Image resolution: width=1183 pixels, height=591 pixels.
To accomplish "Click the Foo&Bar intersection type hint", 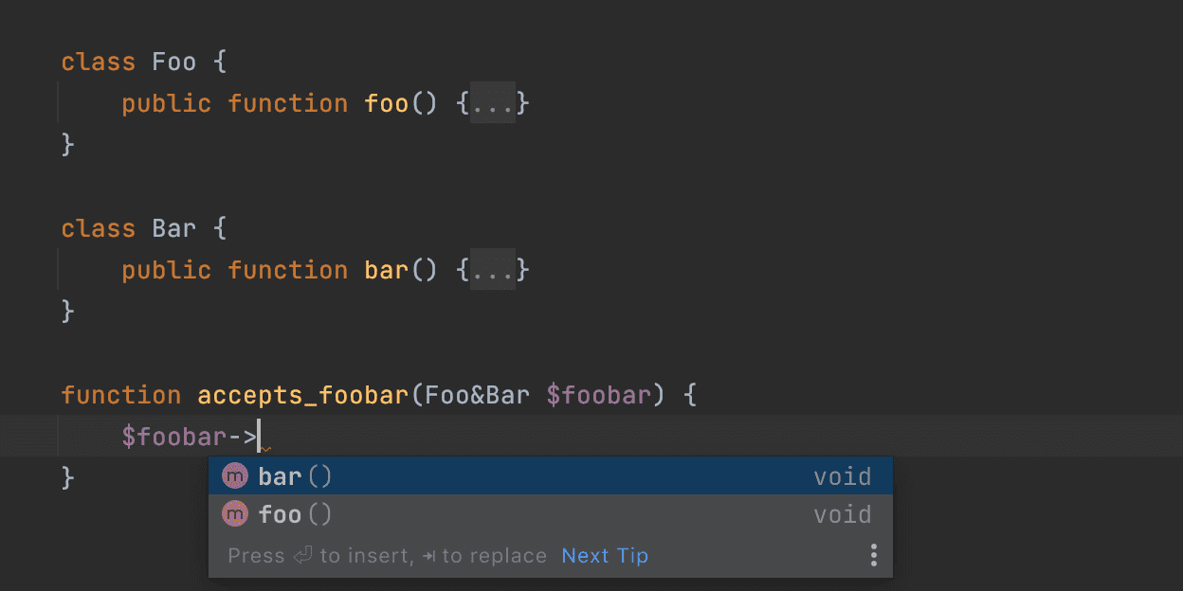I will coord(478,395).
